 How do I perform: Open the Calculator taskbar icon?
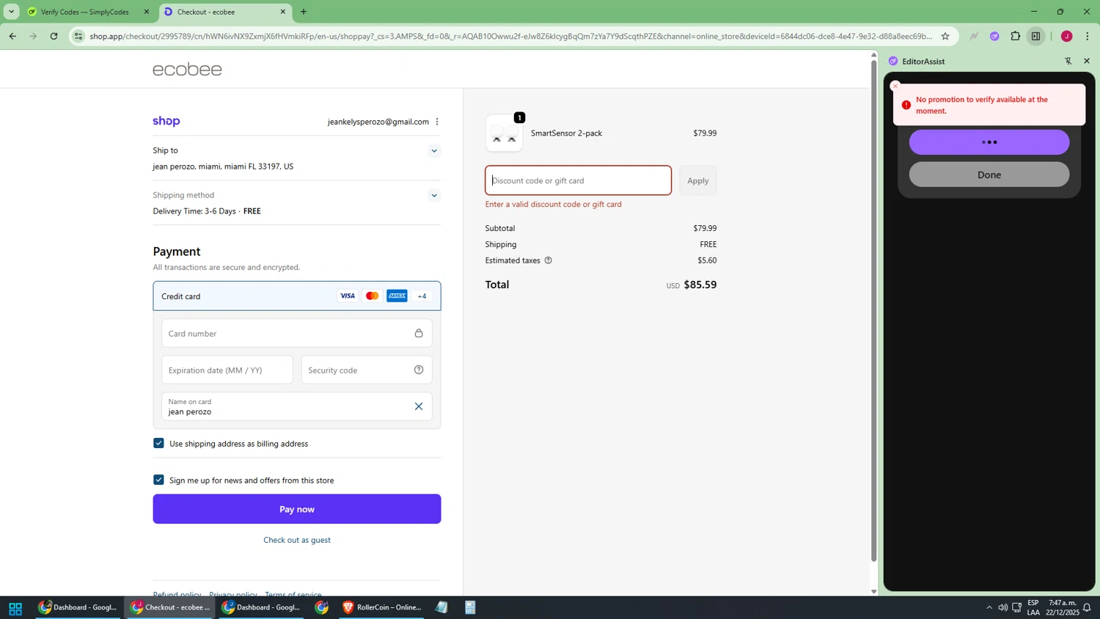point(471,607)
